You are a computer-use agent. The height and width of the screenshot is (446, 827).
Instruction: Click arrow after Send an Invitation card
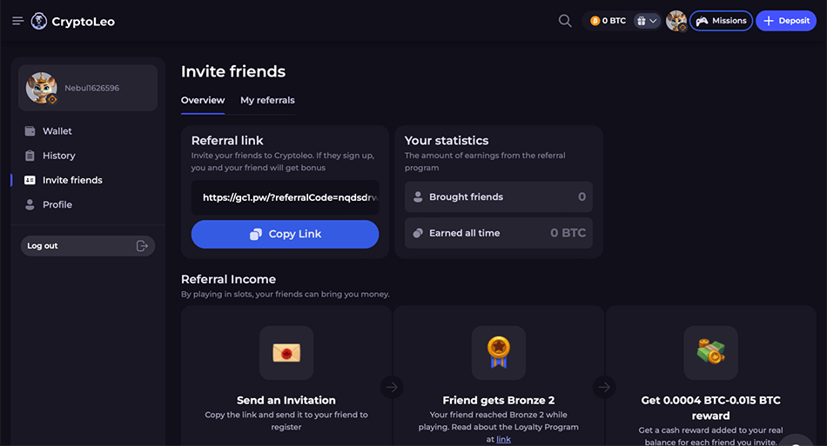point(392,388)
